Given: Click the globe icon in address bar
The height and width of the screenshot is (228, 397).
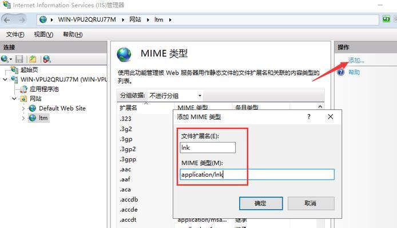Looking at the screenshot, I should pos(43,19).
